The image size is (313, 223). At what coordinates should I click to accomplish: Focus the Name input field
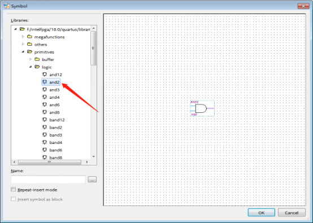click(x=48, y=180)
